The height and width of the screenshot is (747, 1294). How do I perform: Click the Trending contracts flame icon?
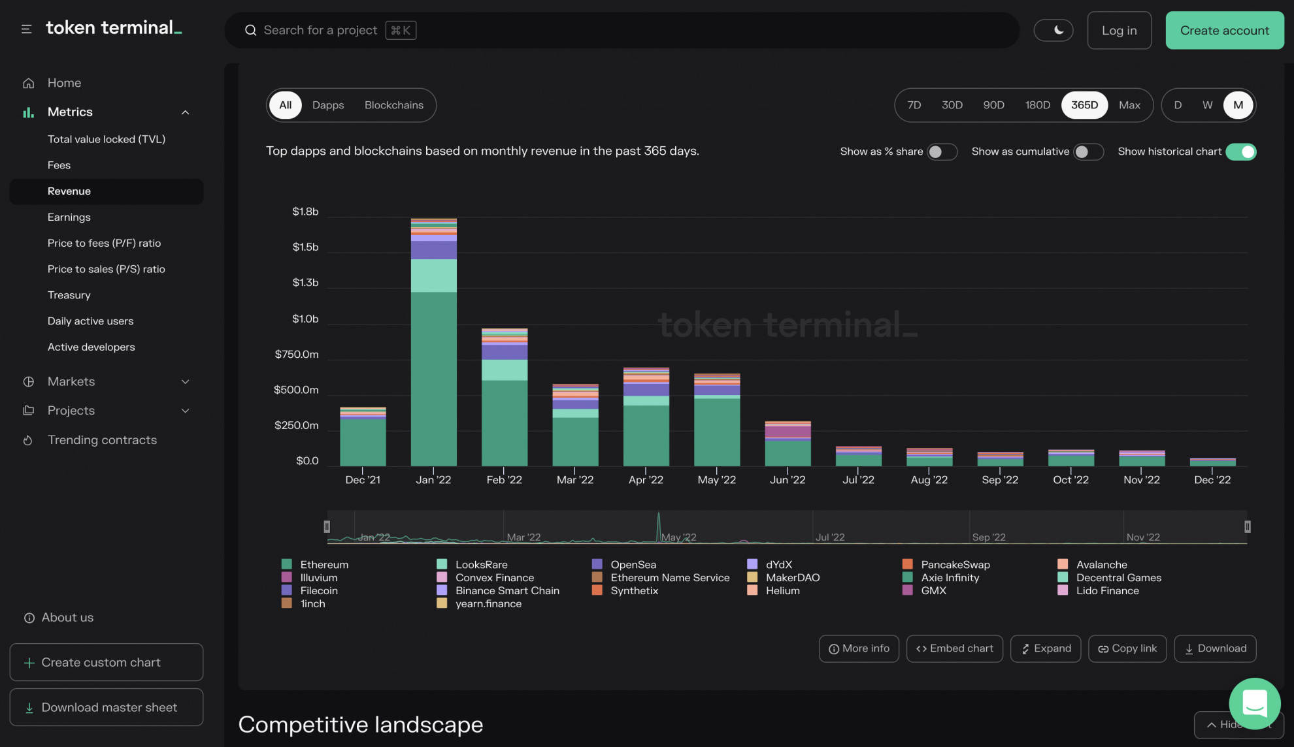(28, 440)
